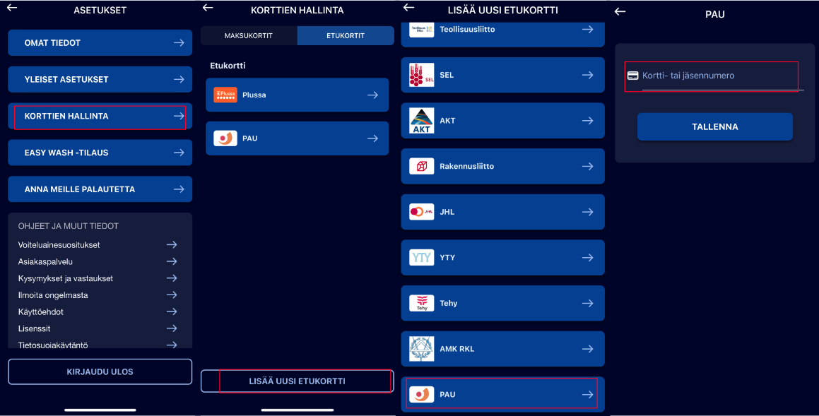The image size is (819, 416).
Task: Open Korttien Hallinta menu item
Action: [x=100, y=116]
